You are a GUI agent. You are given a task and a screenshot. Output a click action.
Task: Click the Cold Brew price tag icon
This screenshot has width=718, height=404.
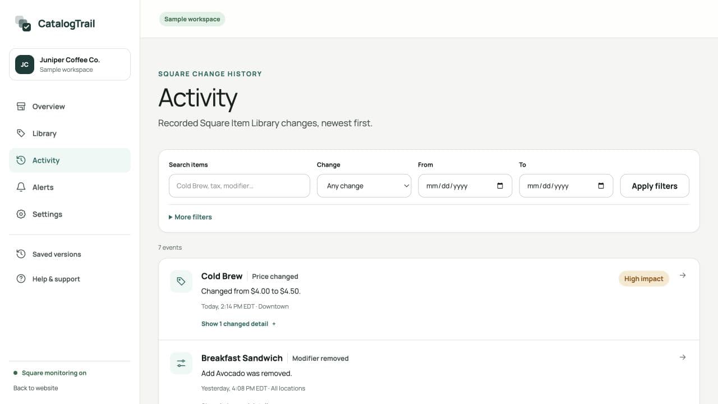(x=181, y=282)
